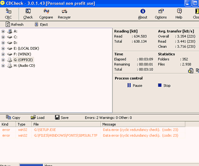Click the progress bar in the status bar
199x166 pixels.
pyautogui.click(x=31, y=165)
